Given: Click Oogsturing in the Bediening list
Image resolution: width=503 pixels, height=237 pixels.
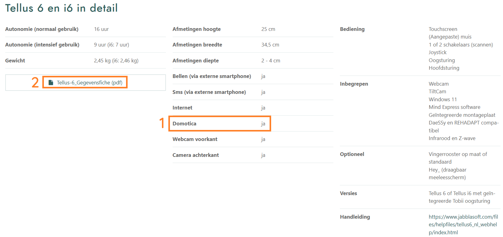Looking at the screenshot, I should [x=442, y=60].
